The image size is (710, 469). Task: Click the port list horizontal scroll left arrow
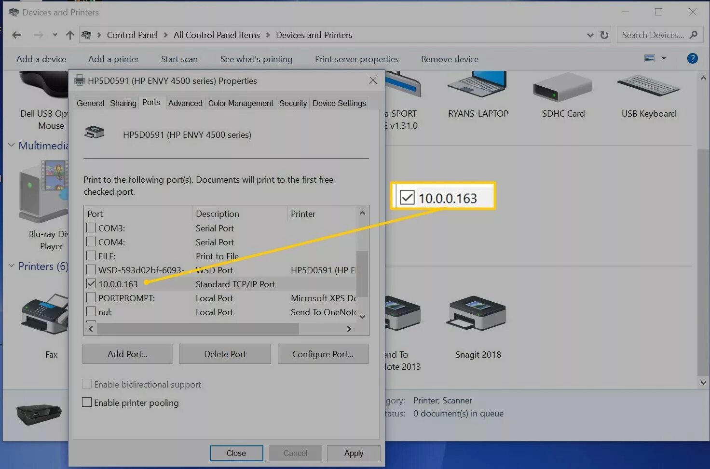coord(90,329)
